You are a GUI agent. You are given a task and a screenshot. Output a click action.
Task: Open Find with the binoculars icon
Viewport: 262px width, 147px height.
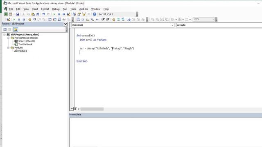(38, 14)
